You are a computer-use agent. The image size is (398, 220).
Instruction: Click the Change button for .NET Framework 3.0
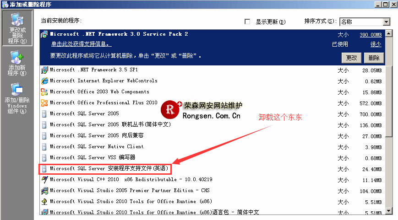(x=351, y=58)
